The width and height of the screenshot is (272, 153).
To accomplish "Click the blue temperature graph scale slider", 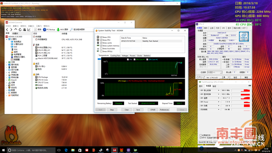I will click(x=99, y=59).
